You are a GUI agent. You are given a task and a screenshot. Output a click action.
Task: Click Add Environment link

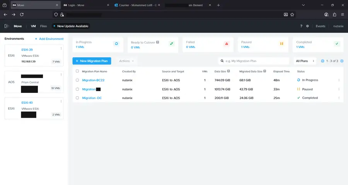click(49, 39)
